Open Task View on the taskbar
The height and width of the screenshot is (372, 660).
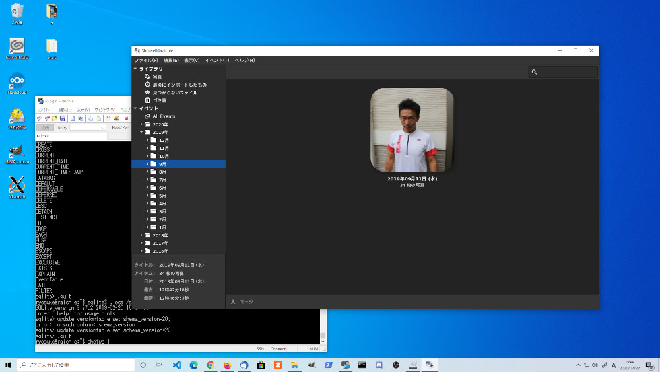(x=159, y=365)
